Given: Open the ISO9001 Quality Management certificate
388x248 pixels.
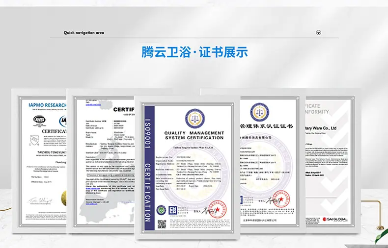Looking at the screenshot, I should 187,168.
